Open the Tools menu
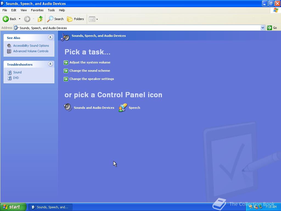The width and height of the screenshot is (281, 211). point(51,10)
